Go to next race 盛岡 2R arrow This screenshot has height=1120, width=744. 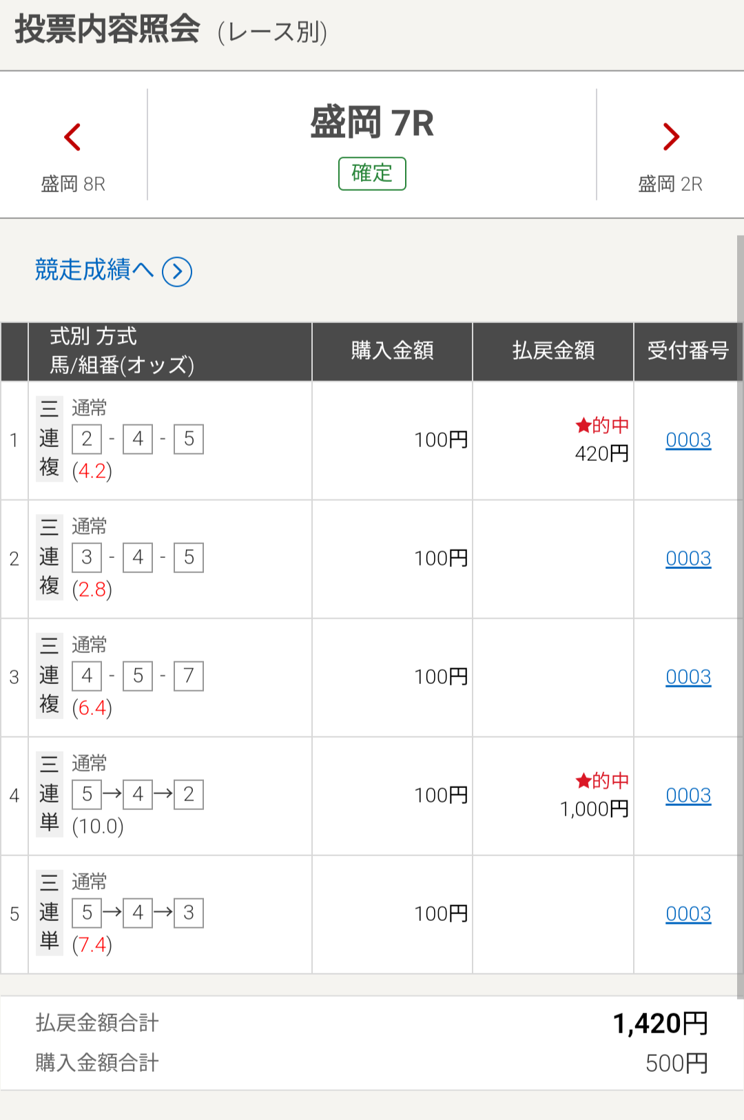click(x=671, y=137)
